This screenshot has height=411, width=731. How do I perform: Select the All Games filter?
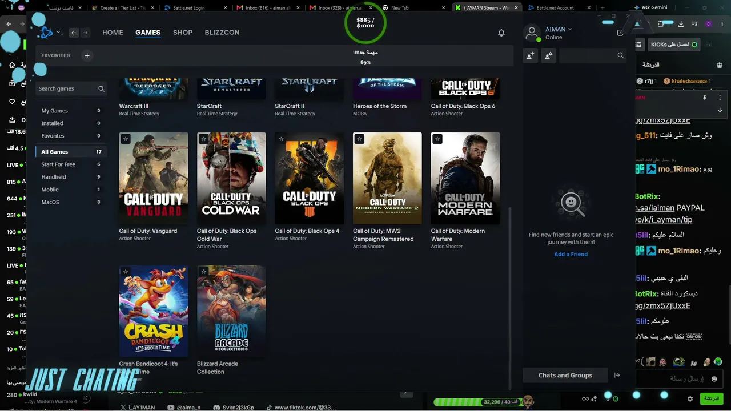pyautogui.click(x=71, y=152)
